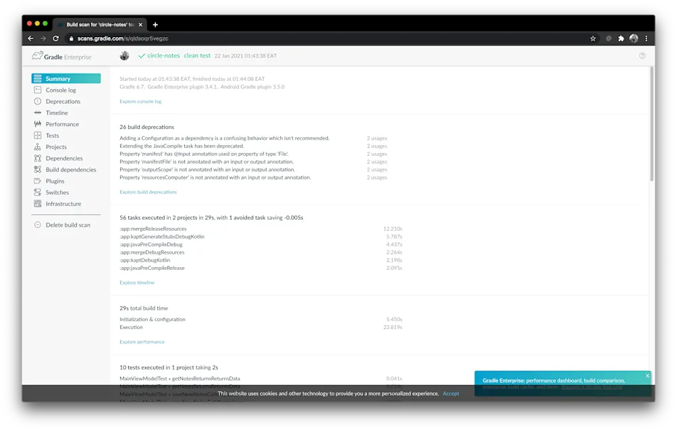
Task: Open the Infrastructure section
Action: tap(63, 204)
